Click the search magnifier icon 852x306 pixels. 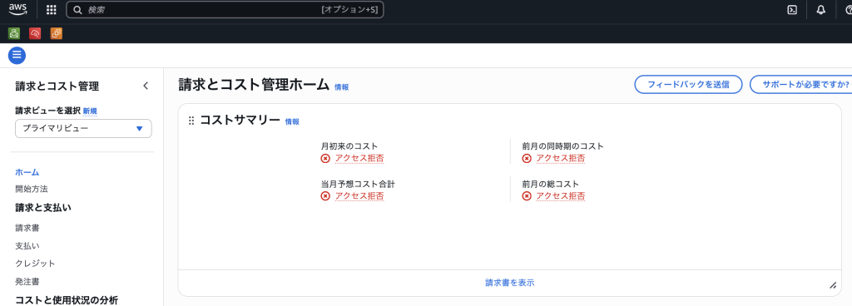77,10
